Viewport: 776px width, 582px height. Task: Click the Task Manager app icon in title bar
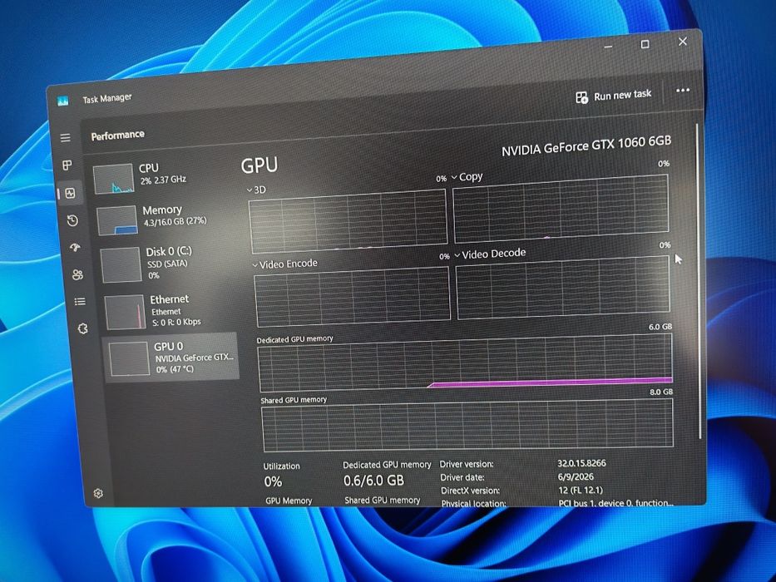(63, 101)
